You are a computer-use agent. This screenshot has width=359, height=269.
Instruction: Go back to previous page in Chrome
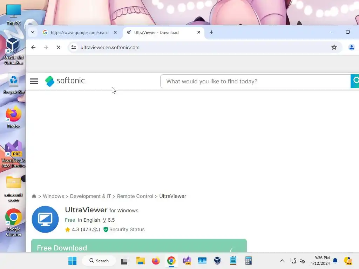[x=33, y=47]
